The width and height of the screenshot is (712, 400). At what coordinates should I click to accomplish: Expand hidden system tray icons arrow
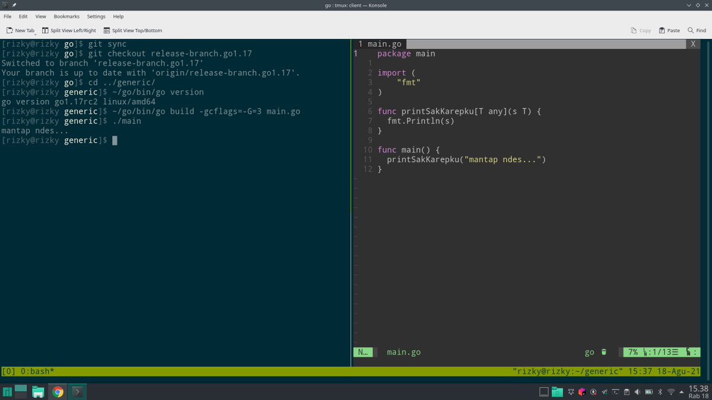pyautogui.click(x=681, y=392)
